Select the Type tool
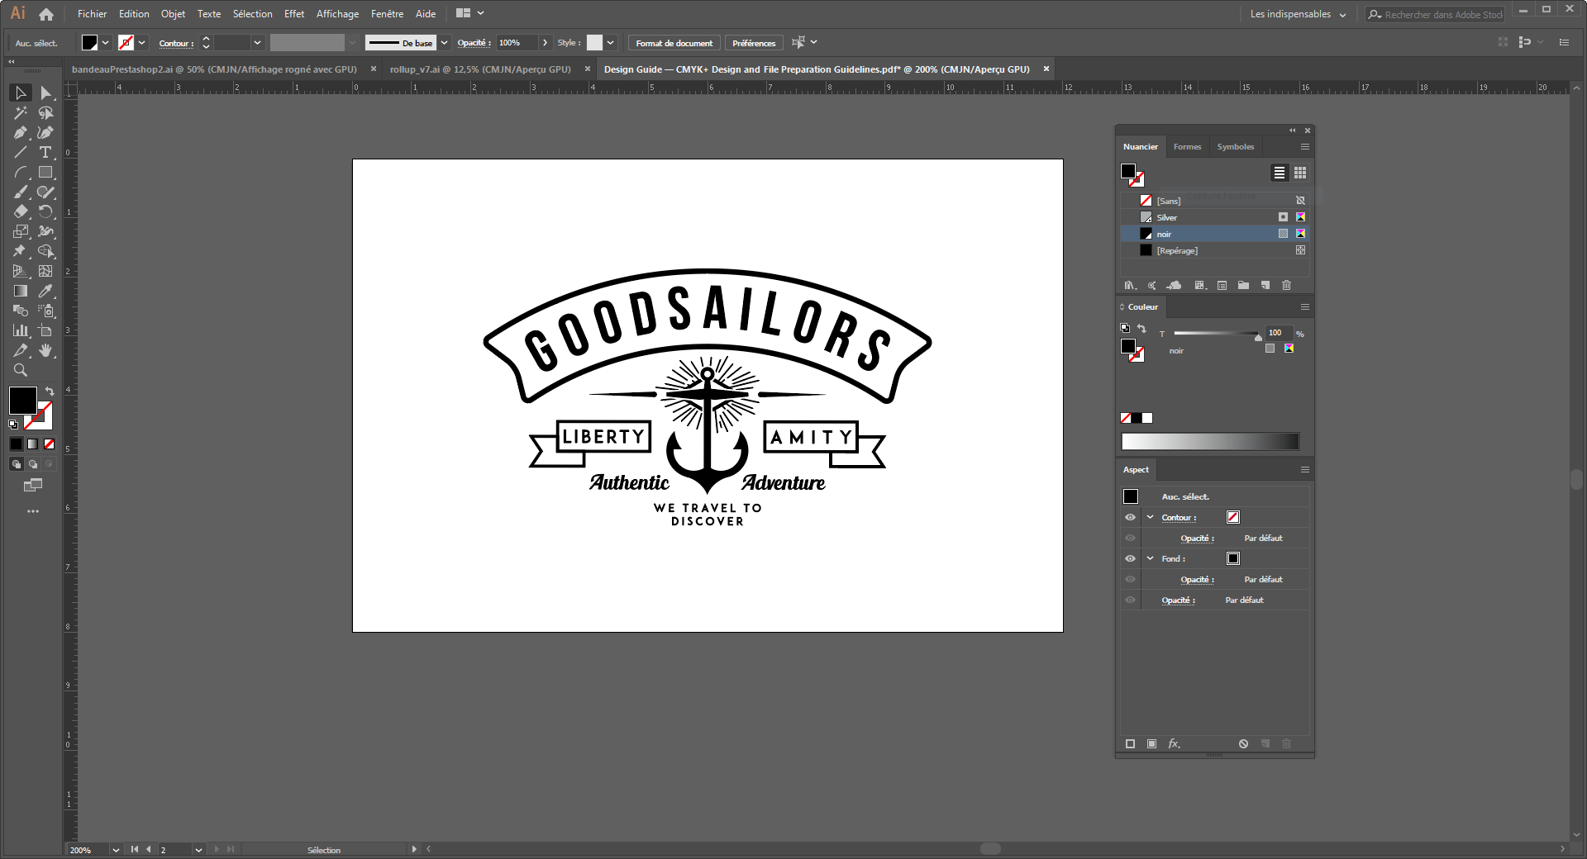This screenshot has width=1587, height=859. 45,153
